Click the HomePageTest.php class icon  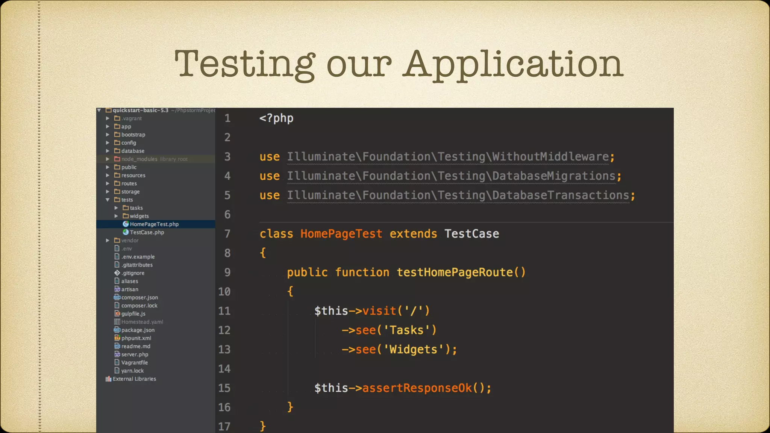click(126, 224)
